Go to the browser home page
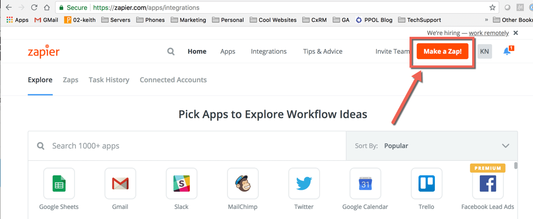Screen dimensions: 533x219 point(47,7)
